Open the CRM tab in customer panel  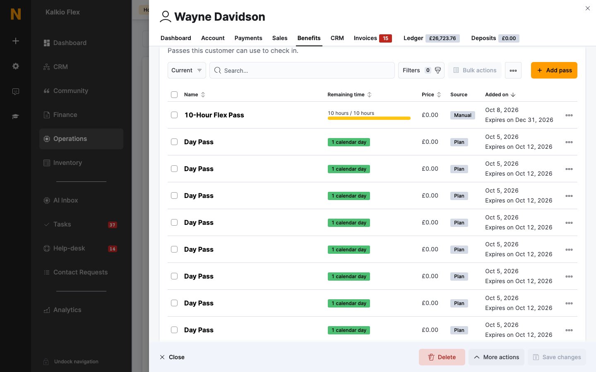point(337,38)
